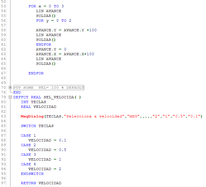Place cursor on FOR x = 0 TO 3
This screenshot has height=187, width=206.
pos(46,6)
